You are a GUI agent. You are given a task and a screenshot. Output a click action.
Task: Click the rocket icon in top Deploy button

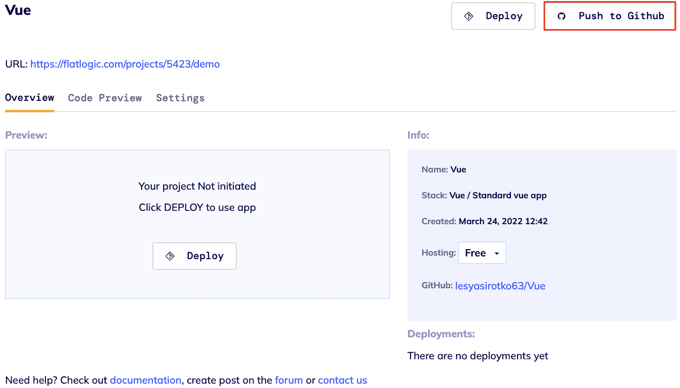click(x=469, y=16)
